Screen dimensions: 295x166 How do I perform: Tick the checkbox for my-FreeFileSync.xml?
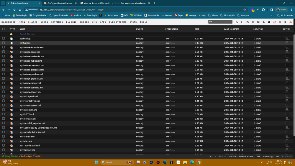tap(4, 101)
